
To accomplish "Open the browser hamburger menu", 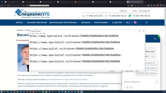I will pyautogui.click(x=164, y=5).
